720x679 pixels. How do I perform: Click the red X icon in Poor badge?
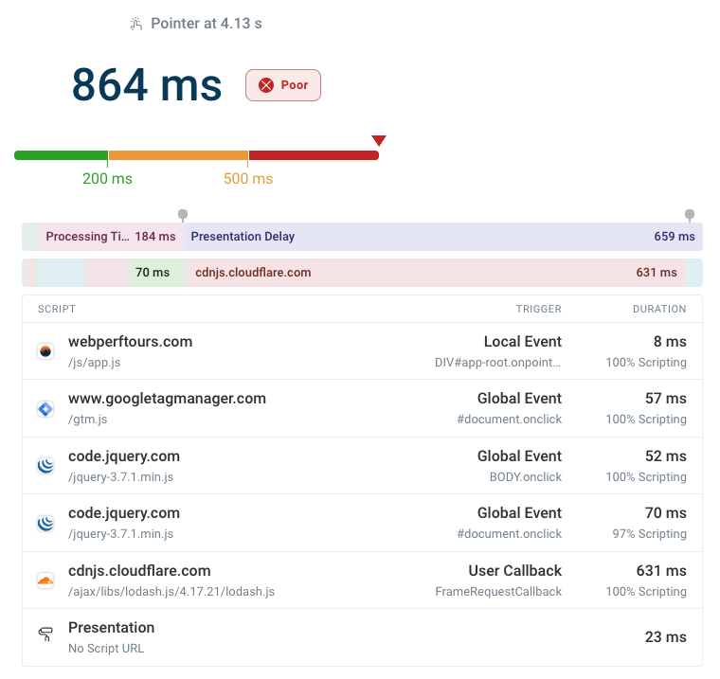(266, 85)
